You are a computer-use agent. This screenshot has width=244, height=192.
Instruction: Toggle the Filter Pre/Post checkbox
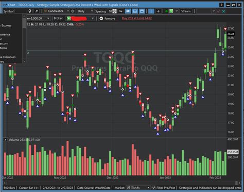[x=154, y=188]
